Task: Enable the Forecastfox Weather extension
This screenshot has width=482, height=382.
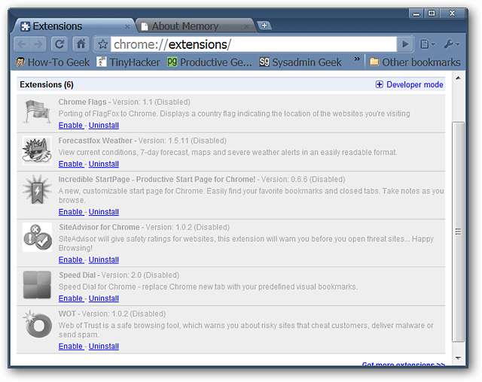Action: 71,164
